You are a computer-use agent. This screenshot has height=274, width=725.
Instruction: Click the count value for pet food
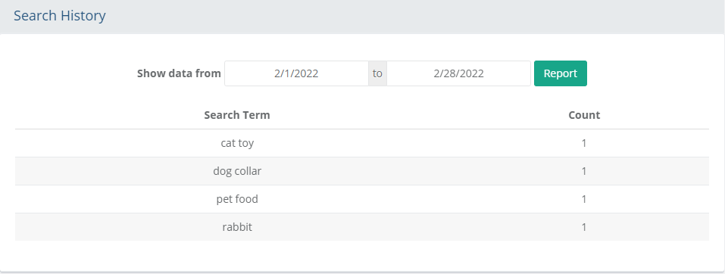(x=584, y=199)
